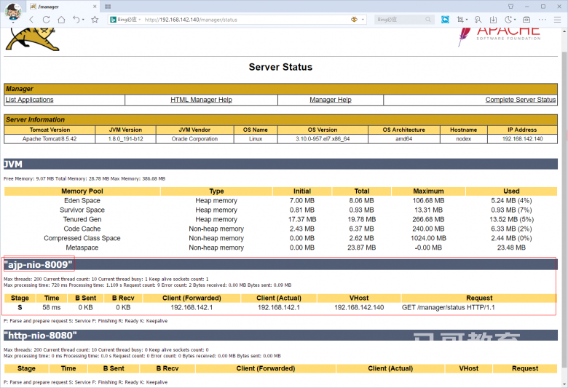Image resolution: width=568 pixels, height=388 pixels.
Task: Expand the screenshot tool dropdown arrow
Action: click(x=467, y=20)
